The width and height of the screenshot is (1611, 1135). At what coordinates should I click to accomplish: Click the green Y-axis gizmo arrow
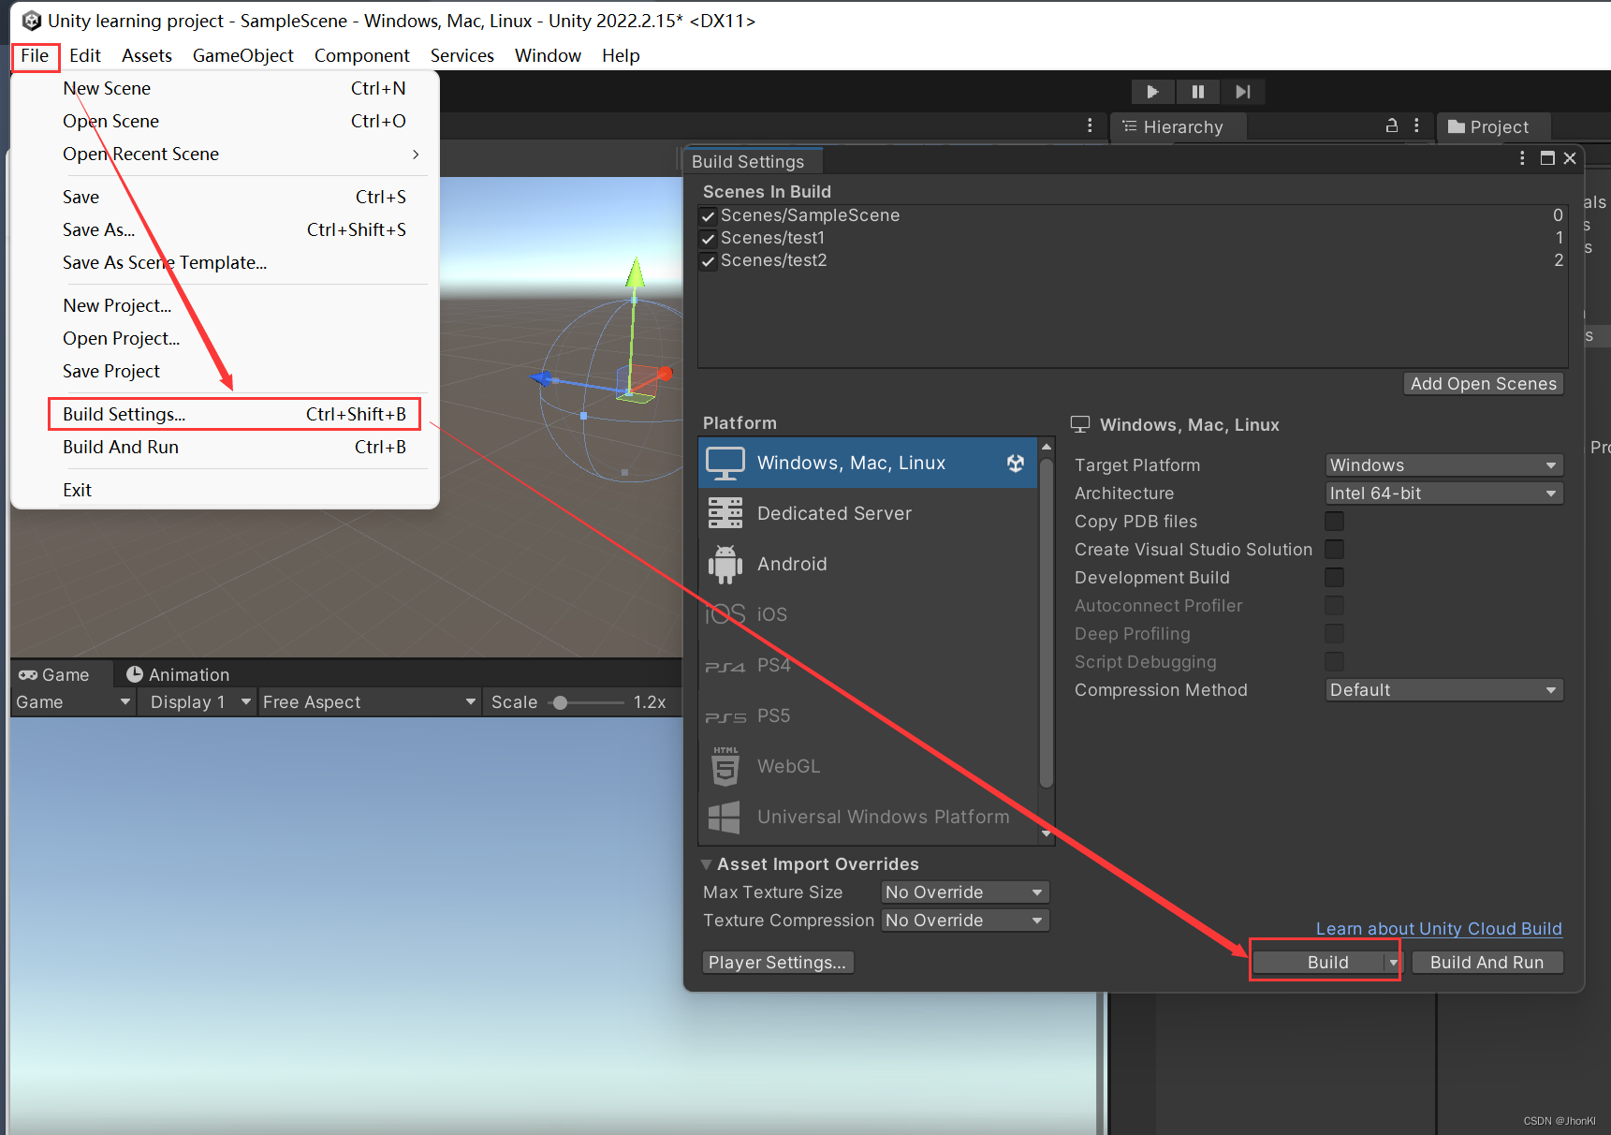pos(636,272)
